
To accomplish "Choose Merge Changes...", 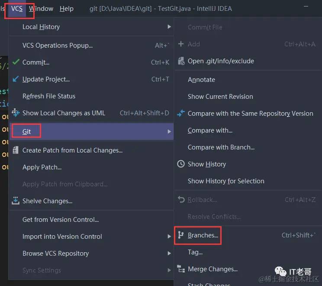I will click(x=248, y=269).
